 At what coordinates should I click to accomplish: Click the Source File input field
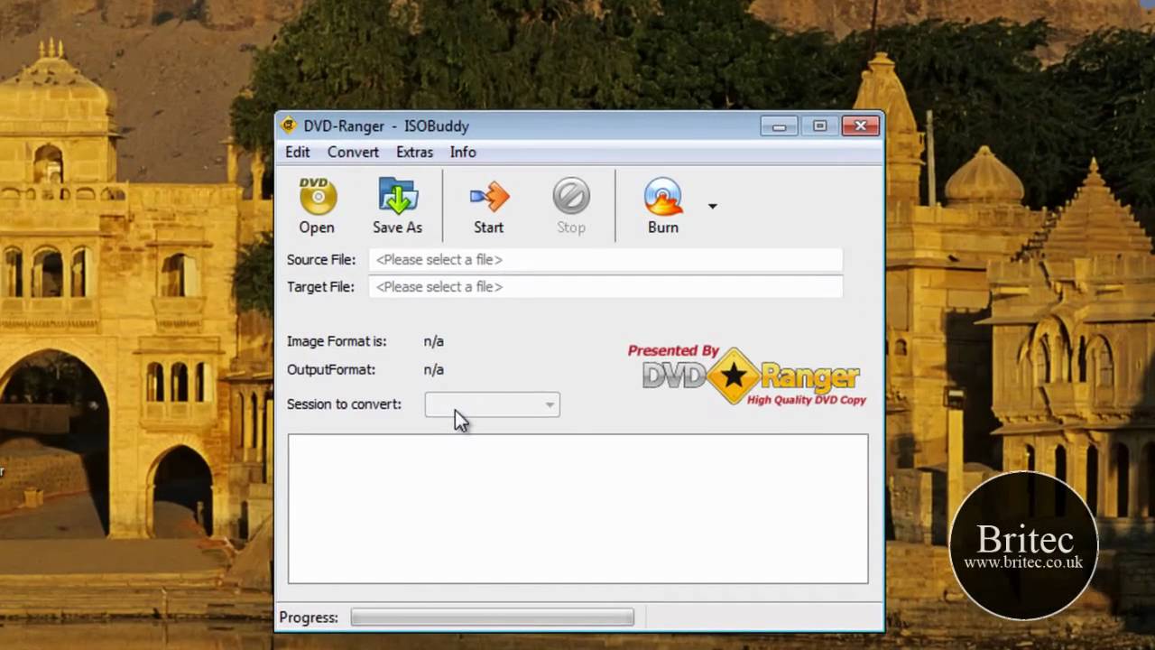pos(605,260)
